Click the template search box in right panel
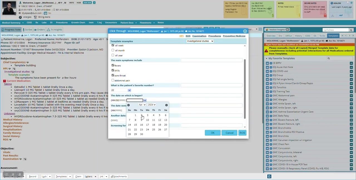356x180 pixels. pyautogui.click(x=340, y=58)
